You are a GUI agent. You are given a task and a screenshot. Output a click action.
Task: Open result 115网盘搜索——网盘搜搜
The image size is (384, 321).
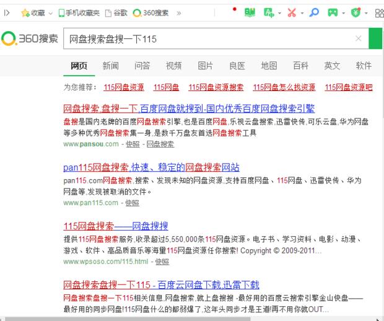click(116, 226)
